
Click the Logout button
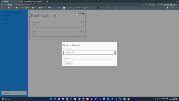click(14, 93)
